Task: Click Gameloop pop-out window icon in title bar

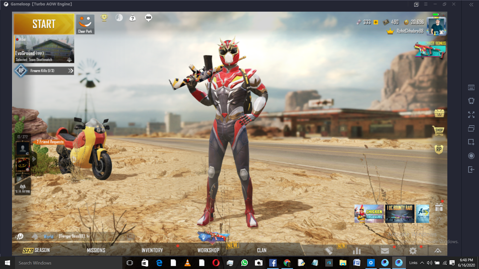Action: pyautogui.click(x=416, y=4)
